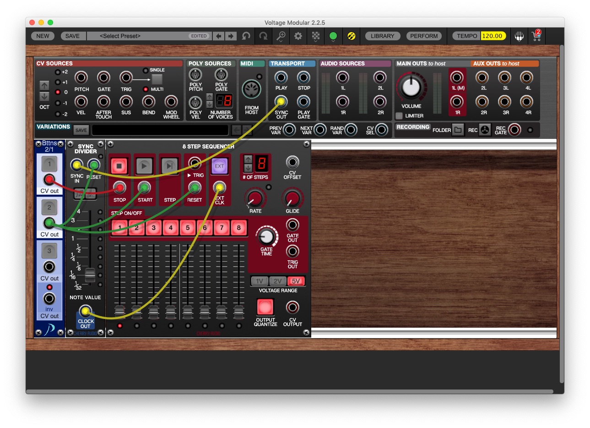Toggle step 1 on/off
The width and height of the screenshot is (590, 428).
(x=119, y=227)
